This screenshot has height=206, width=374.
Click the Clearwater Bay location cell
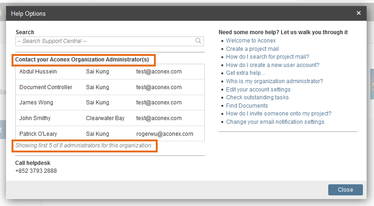tap(105, 118)
